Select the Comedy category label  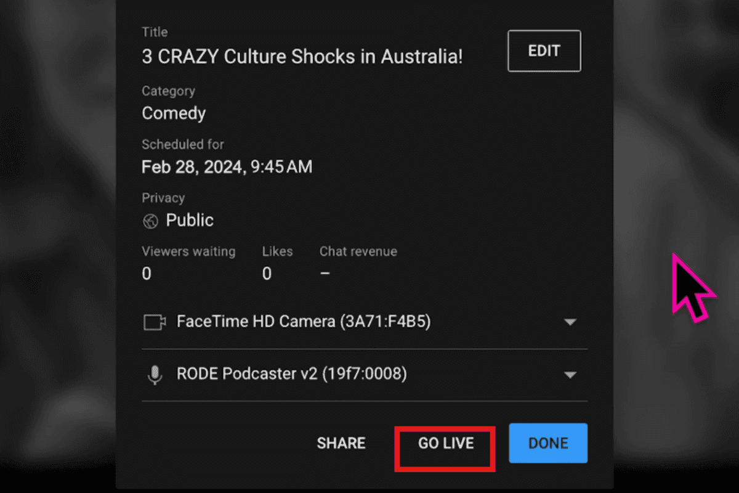(173, 113)
